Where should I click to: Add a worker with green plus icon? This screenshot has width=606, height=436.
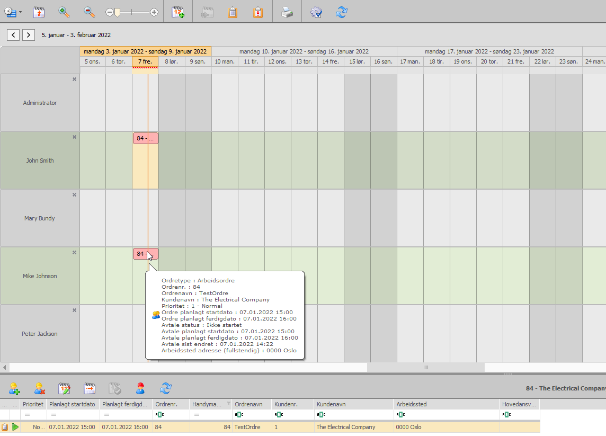click(14, 388)
